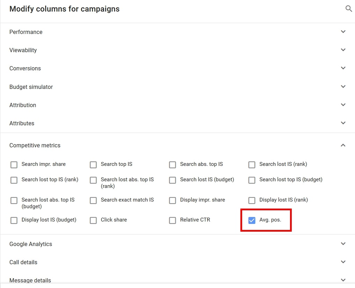The width and height of the screenshot is (355, 288).
Task: Open the Message details section
Action: (x=343, y=280)
